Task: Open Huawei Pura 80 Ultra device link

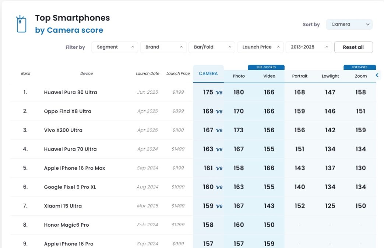Action: [71, 92]
